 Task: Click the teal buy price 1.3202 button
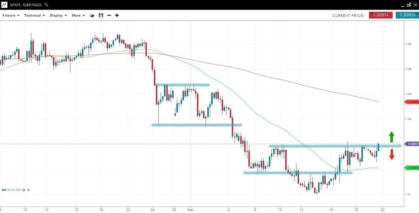point(407,15)
